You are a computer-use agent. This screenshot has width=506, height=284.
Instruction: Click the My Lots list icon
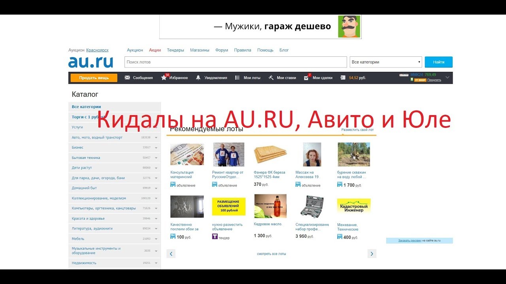coord(237,78)
